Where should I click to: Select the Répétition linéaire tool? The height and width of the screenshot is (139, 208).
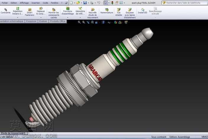tap(18, 11)
